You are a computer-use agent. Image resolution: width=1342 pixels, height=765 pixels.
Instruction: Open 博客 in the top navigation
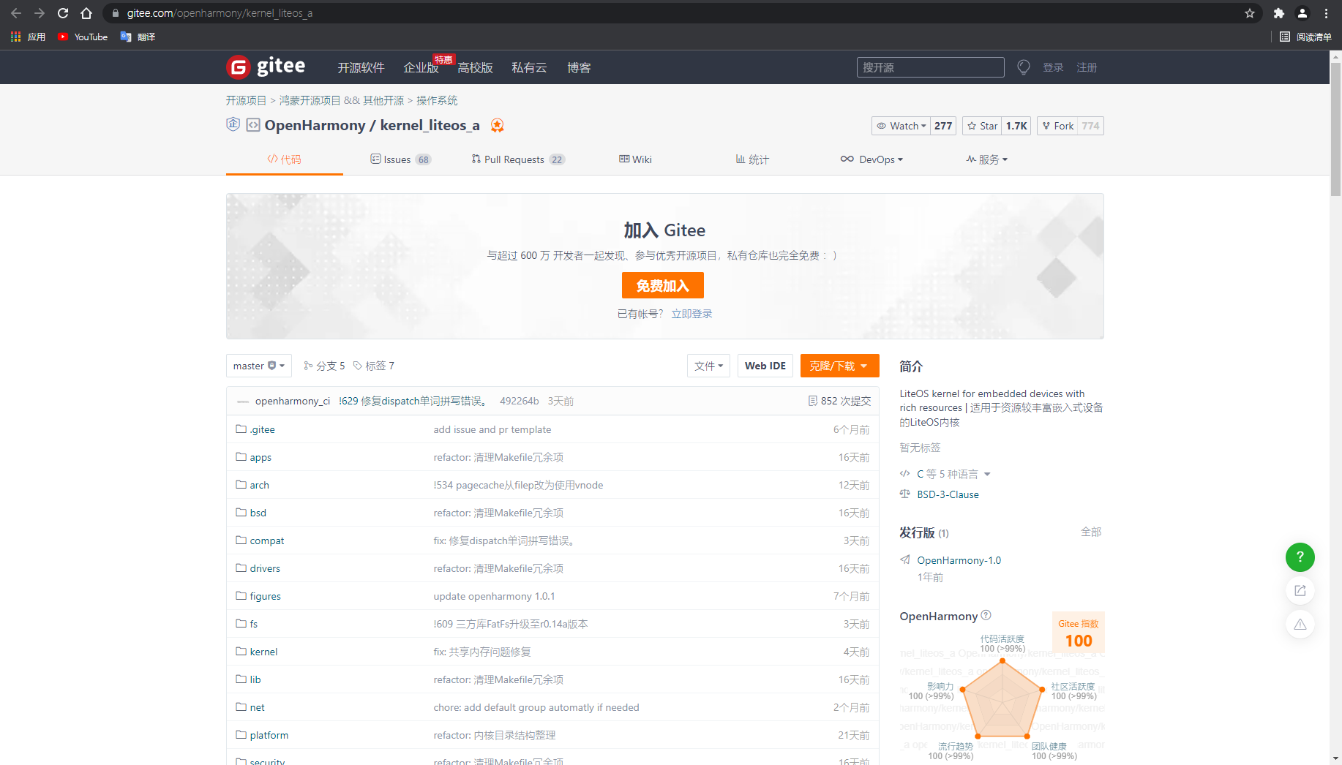point(579,67)
